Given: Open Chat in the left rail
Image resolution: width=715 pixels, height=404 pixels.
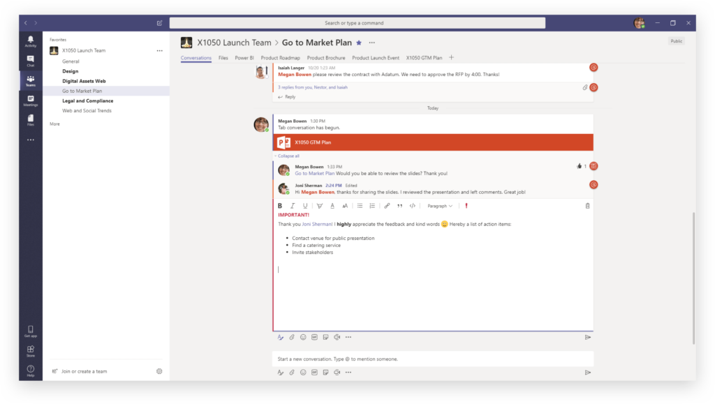Looking at the screenshot, I should pos(31,61).
